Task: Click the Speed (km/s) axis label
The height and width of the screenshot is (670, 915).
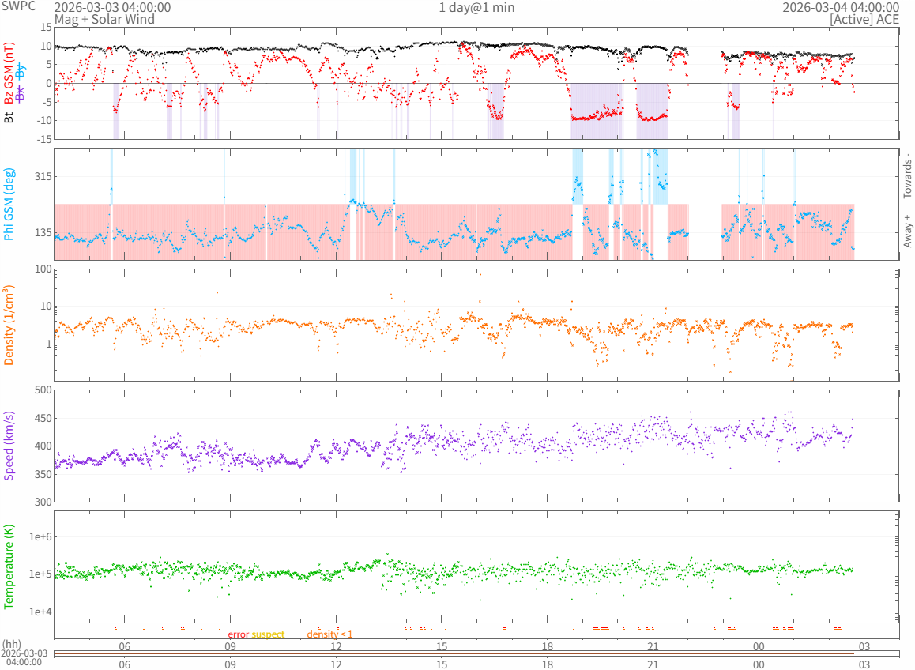Action: (x=9, y=446)
